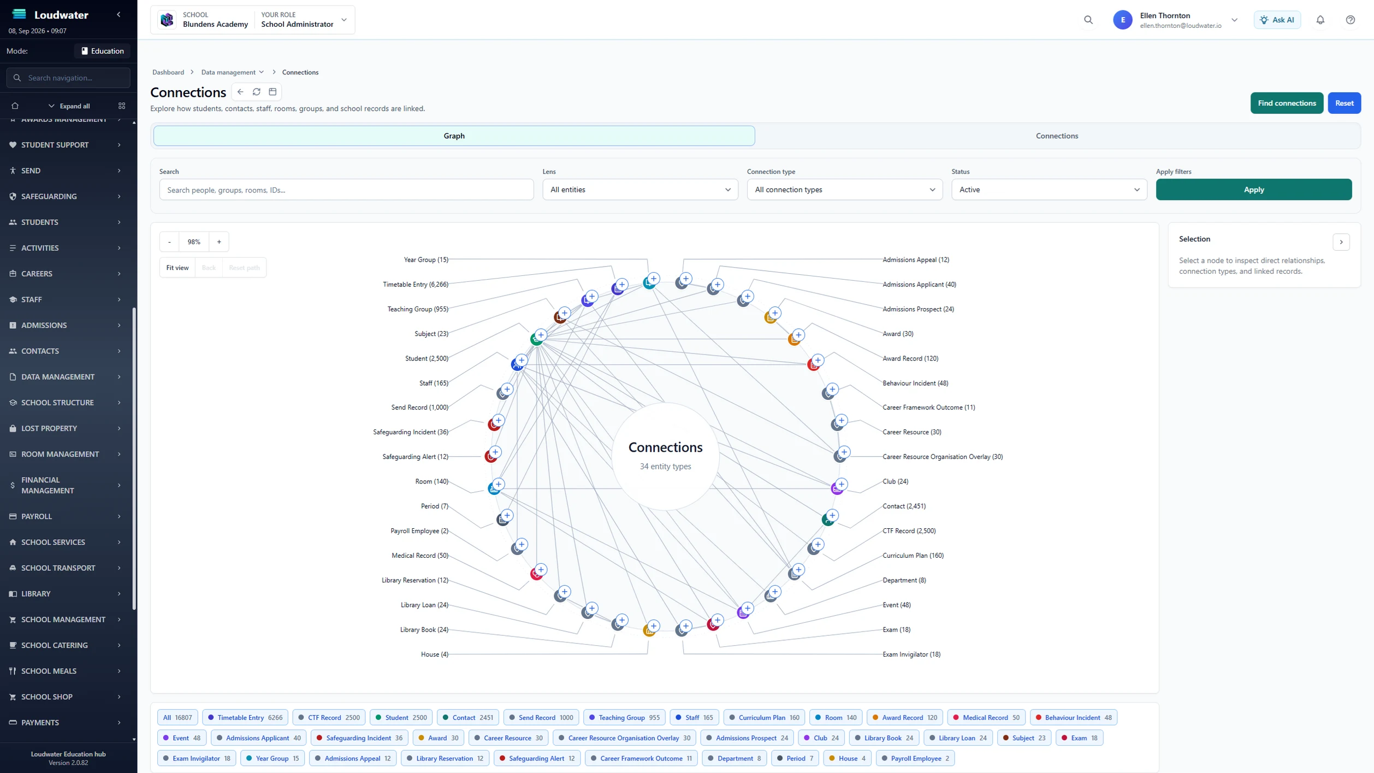Image resolution: width=1374 pixels, height=773 pixels.
Task: Toggle the Medical Record 50 legend chip
Action: [986, 717]
